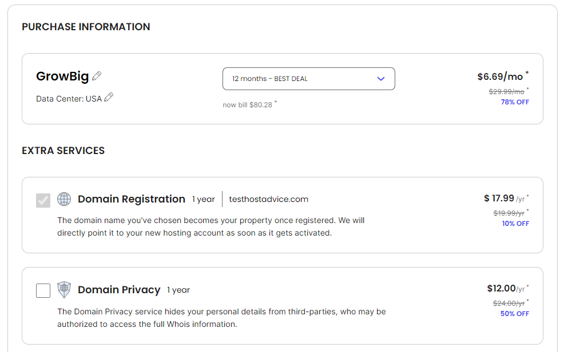The width and height of the screenshot is (568, 352).
Task: Click the $17.99 /yr price
Action: (x=505, y=199)
